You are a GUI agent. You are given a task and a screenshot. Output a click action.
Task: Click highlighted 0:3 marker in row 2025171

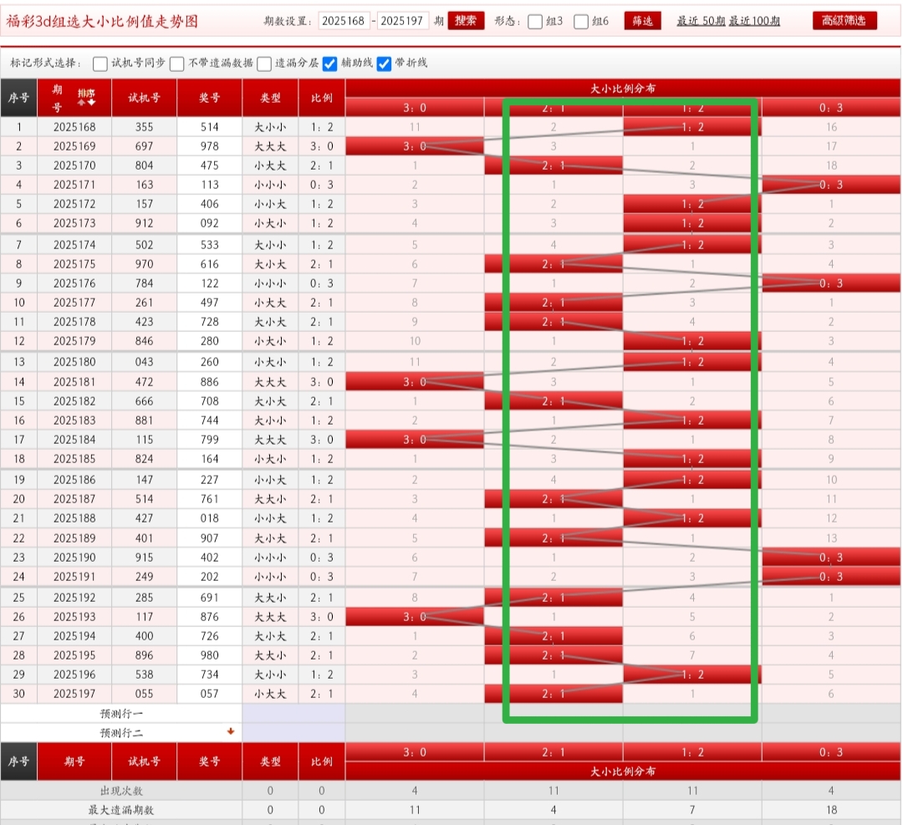(x=830, y=185)
